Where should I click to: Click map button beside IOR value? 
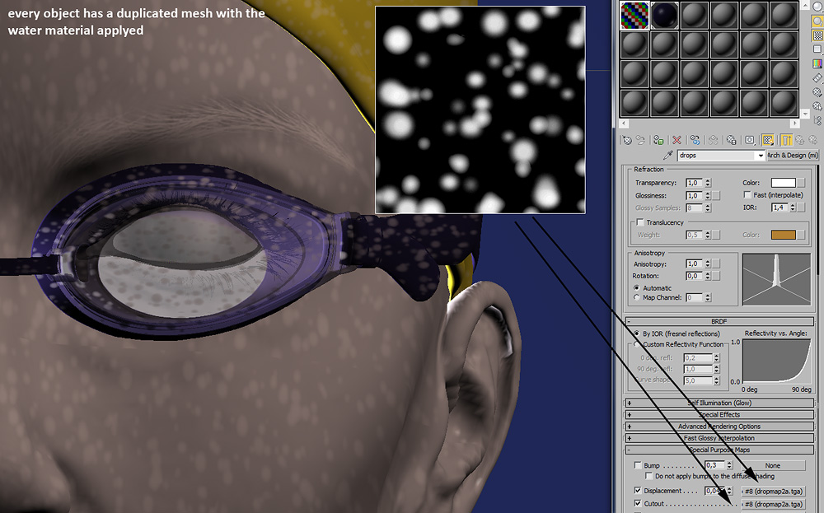click(801, 208)
